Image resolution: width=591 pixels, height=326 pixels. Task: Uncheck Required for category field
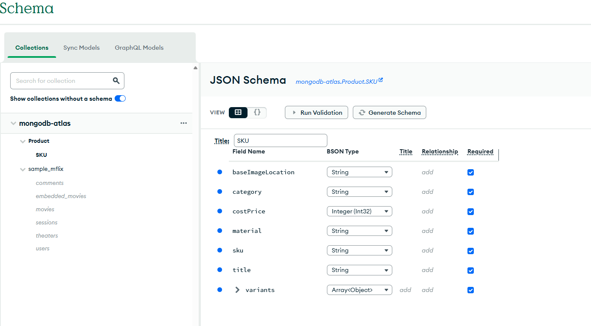click(470, 192)
